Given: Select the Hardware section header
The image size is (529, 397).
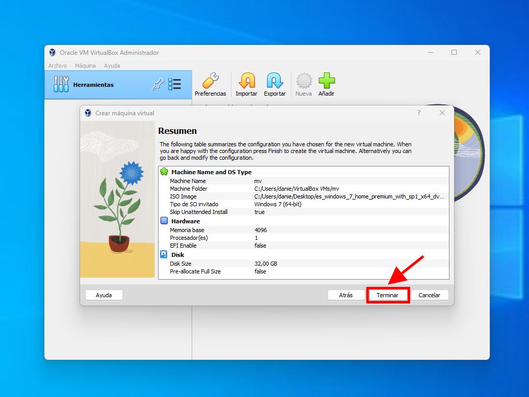Looking at the screenshot, I should [x=185, y=221].
